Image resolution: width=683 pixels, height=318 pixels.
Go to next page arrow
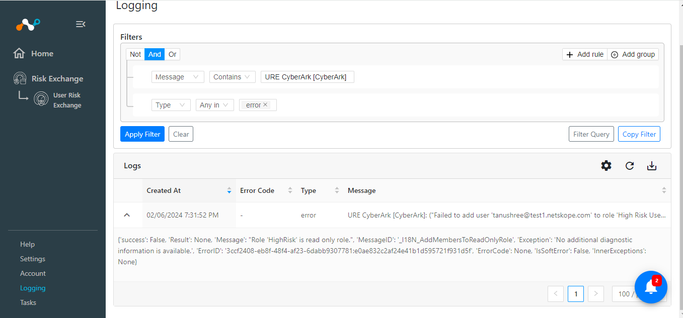[x=596, y=294]
